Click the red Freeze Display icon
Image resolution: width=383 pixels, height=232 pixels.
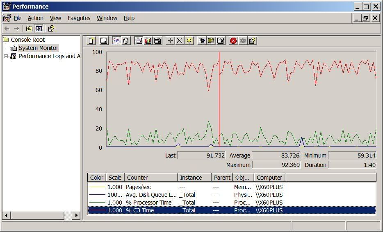point(233,41)
